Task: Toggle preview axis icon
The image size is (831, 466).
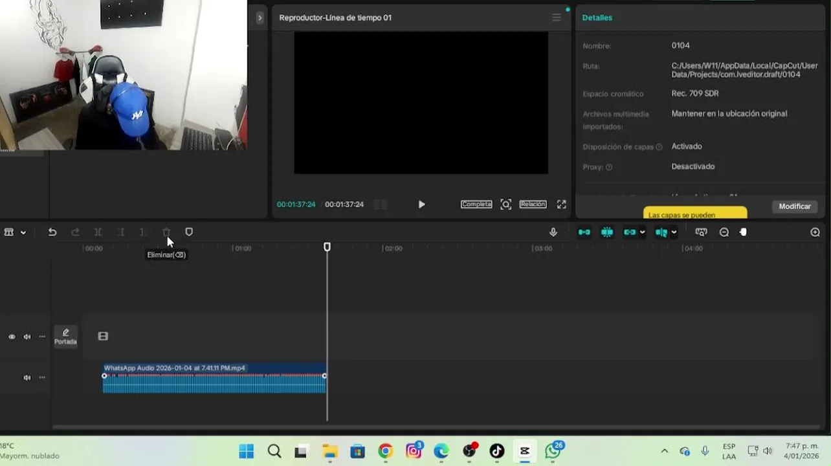Action: click(661, 232)
